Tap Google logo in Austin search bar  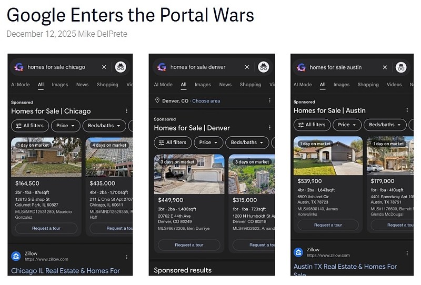click(x=301, y=67)
